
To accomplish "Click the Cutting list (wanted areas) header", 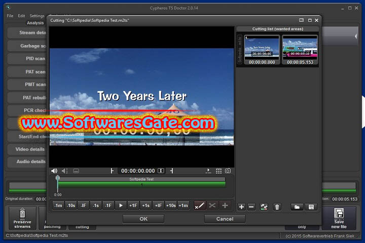I will 277,29.
